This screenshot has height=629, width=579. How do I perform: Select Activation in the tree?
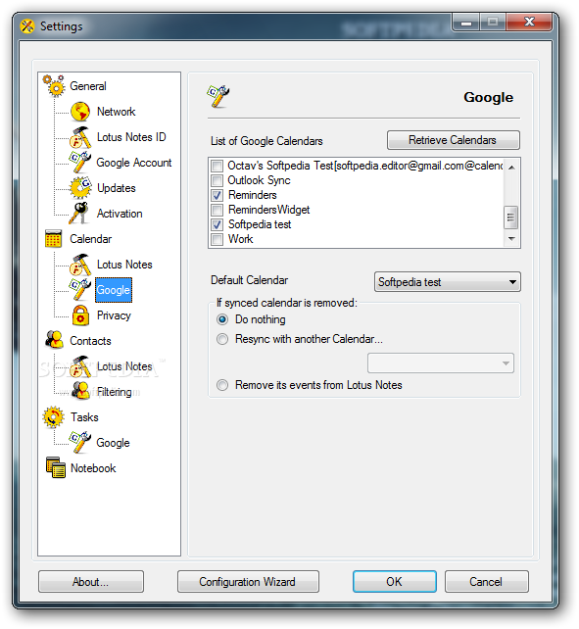coord(120,214)
